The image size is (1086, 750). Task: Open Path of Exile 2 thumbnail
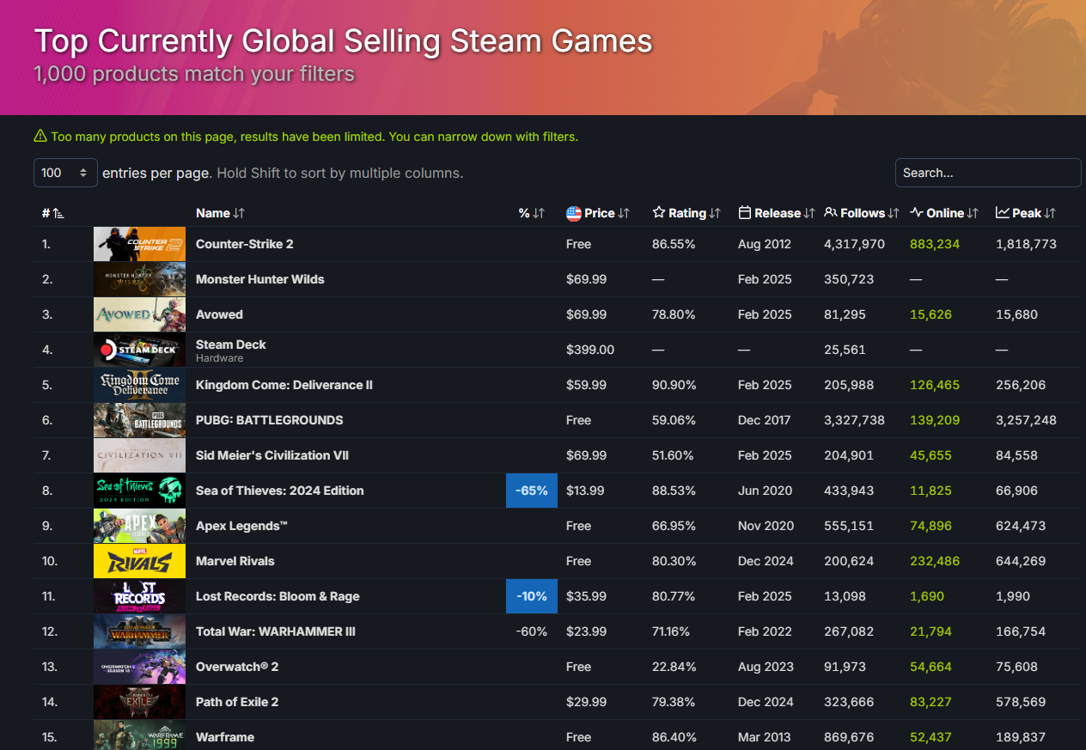(x=139, y=702)
